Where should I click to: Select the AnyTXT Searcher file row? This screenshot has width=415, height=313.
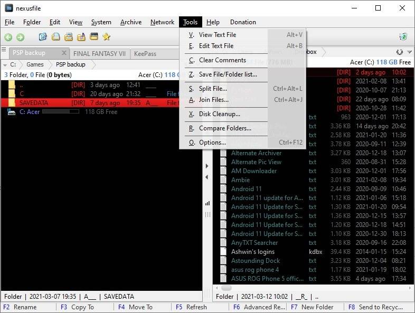(x=313, y=243)
